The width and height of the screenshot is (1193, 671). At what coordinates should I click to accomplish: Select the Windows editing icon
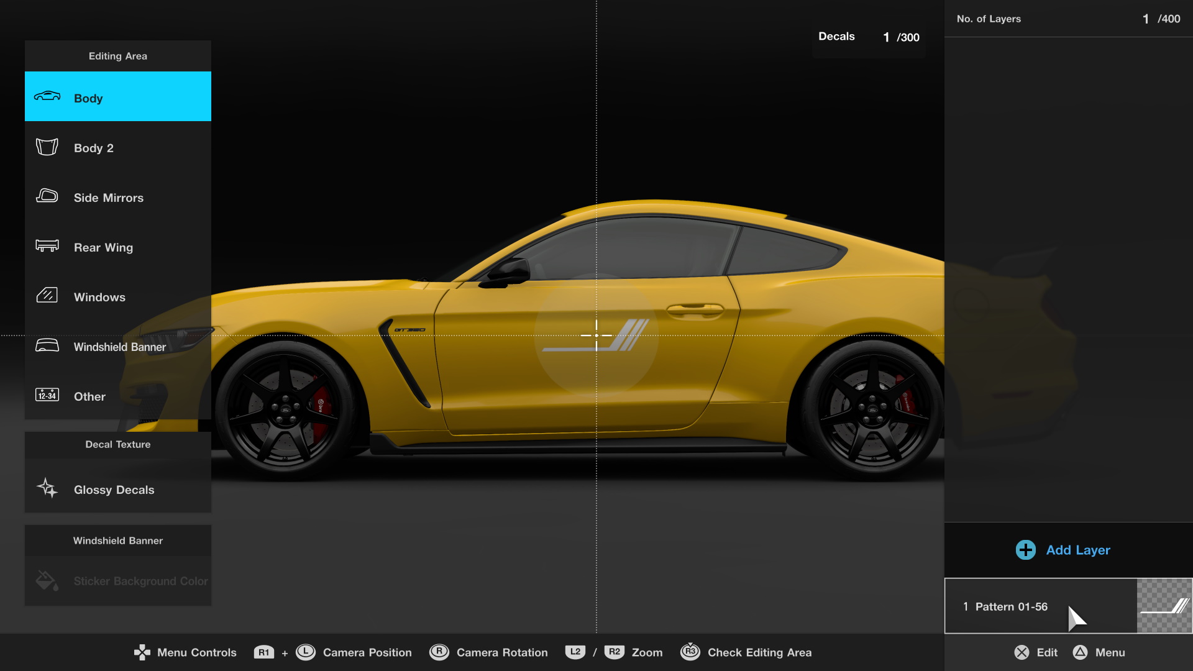47,296
